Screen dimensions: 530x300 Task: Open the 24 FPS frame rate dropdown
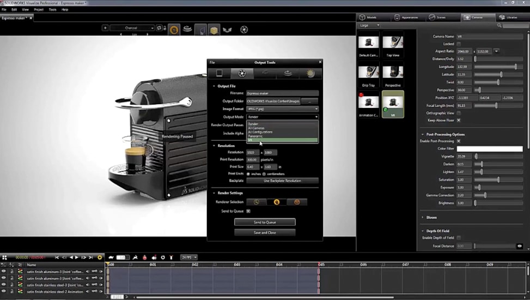(188, 257)
